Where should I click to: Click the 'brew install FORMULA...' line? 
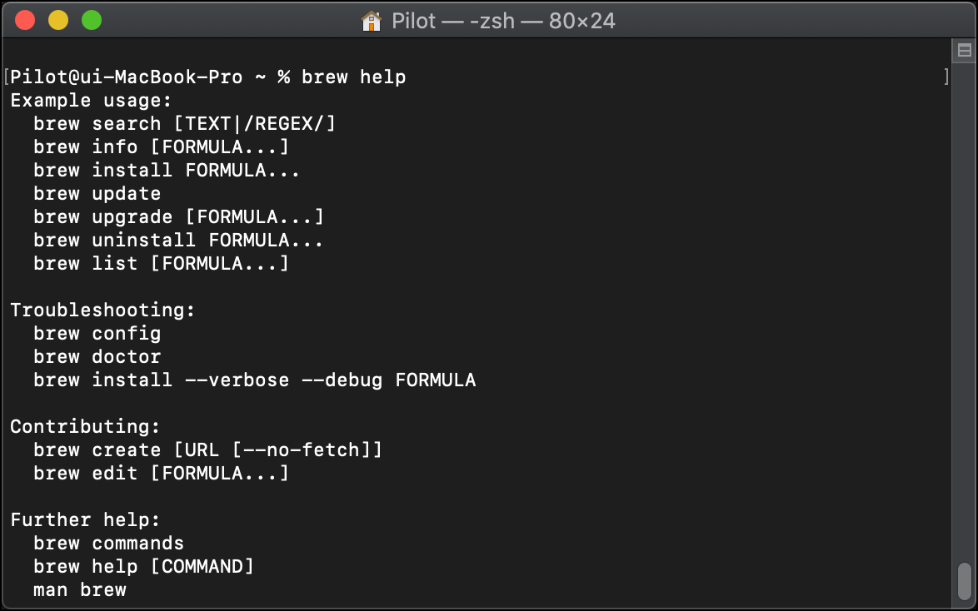[x=167, y=170]
